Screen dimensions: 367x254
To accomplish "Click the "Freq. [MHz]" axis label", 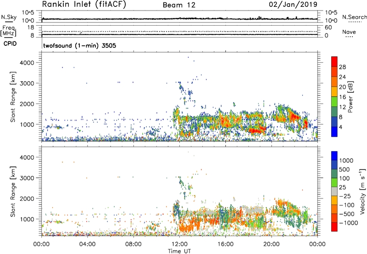I will click(x=8, y=31).
